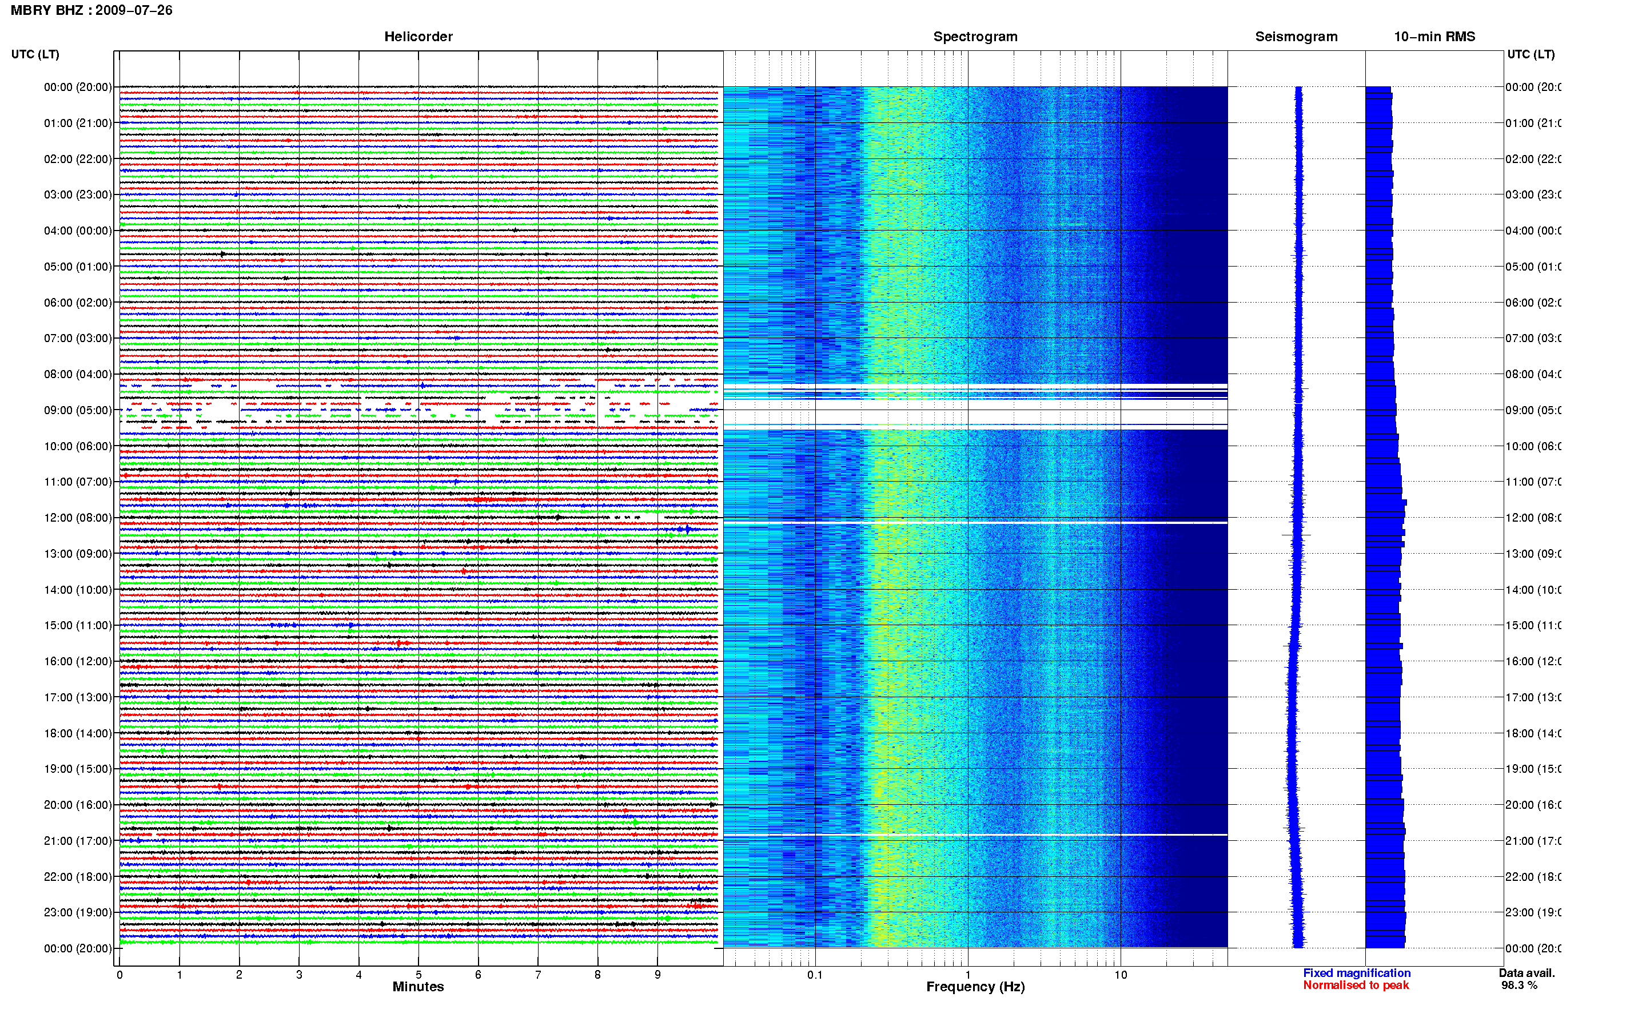Click the left '13:00 (09:00)' time label
The height and width of the screenshot is (1017, 1626).
[78, 554]
